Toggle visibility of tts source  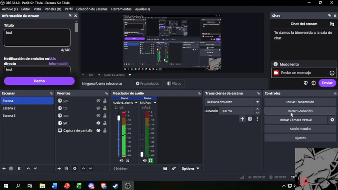pos(98,108)
